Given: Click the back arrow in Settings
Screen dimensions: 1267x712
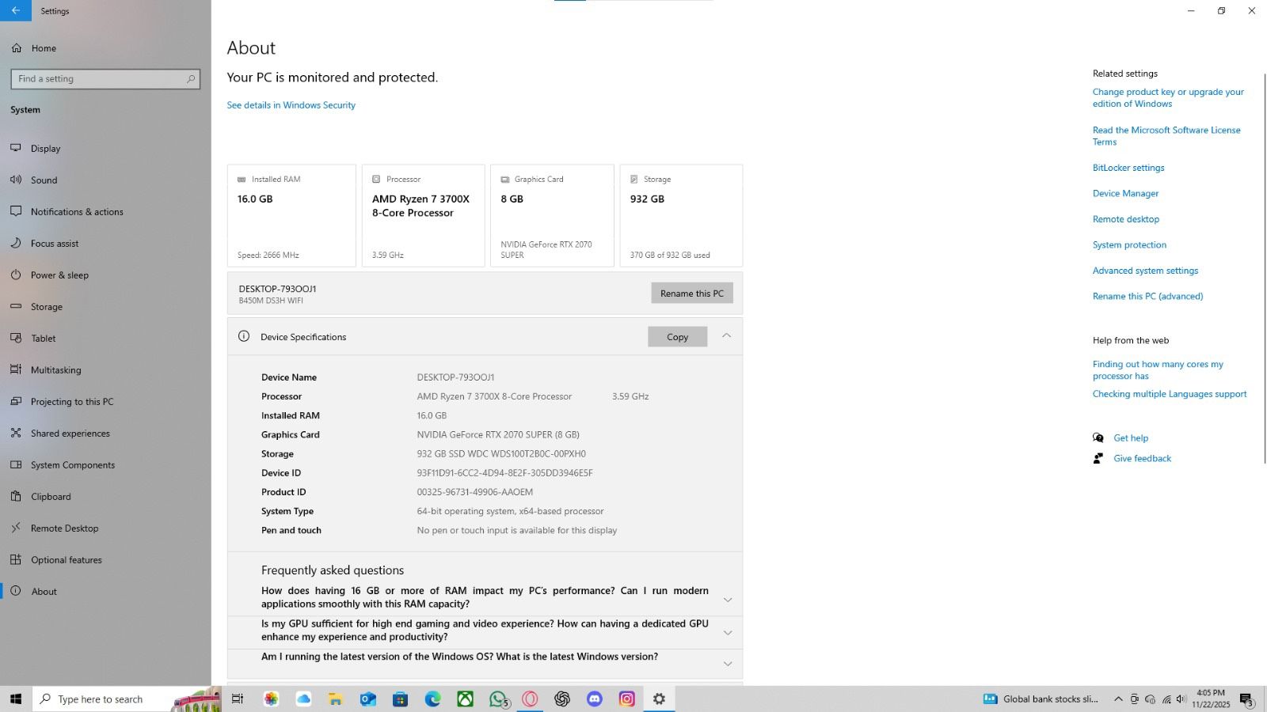Looking at the screenshot, I should (x=16, y=10).
